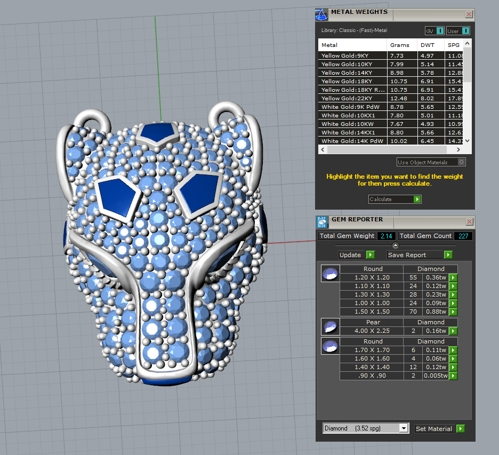The height and width of the screenshot is (455, 499).
Task: Click the Metal column header
Action: (352, 45)
